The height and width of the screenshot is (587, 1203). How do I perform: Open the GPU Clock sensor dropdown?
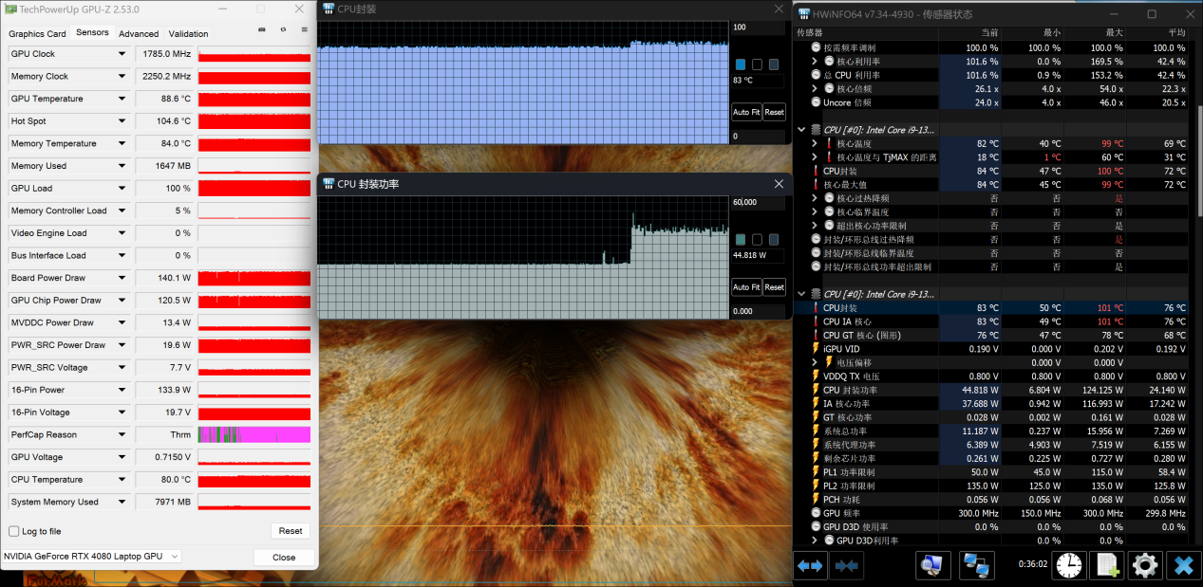coord(122,54)
